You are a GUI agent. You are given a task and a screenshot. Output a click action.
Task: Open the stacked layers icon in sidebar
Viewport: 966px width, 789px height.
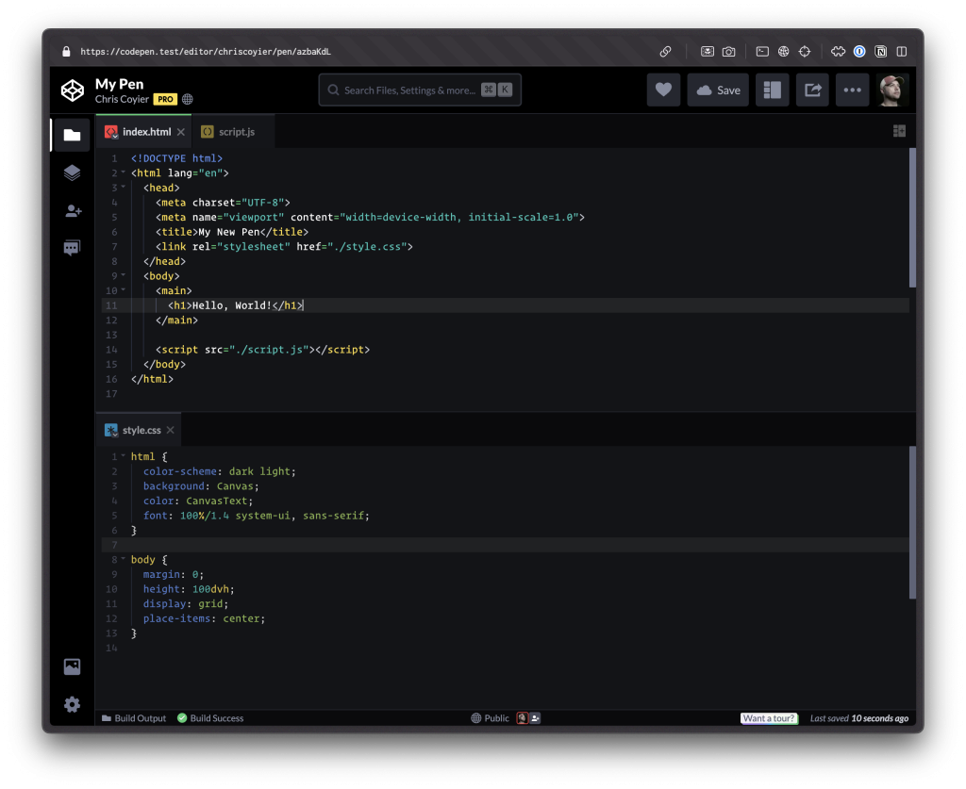pyautogui.click(x=72, y=173)
